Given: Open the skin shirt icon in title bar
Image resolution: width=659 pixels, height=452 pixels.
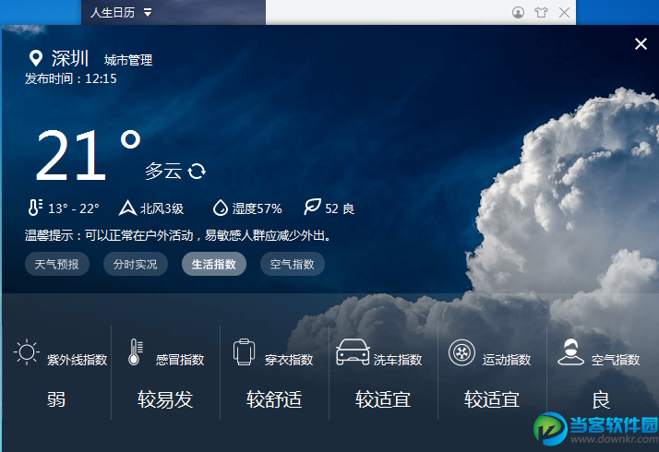Looking at the screenshot, I should (541, 13).
